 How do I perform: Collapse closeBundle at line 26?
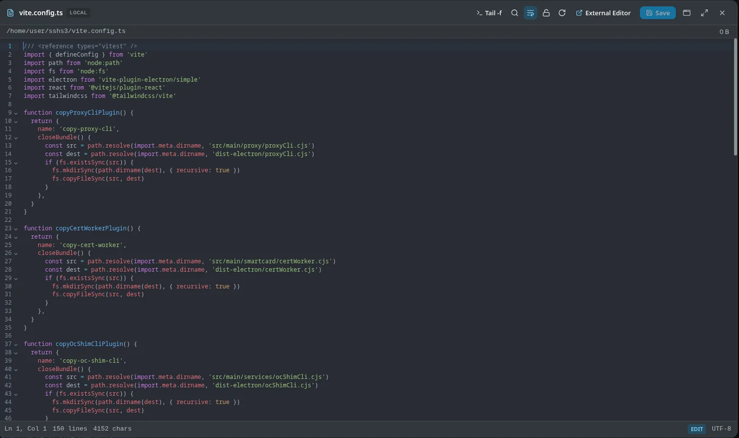coord(16,254)
